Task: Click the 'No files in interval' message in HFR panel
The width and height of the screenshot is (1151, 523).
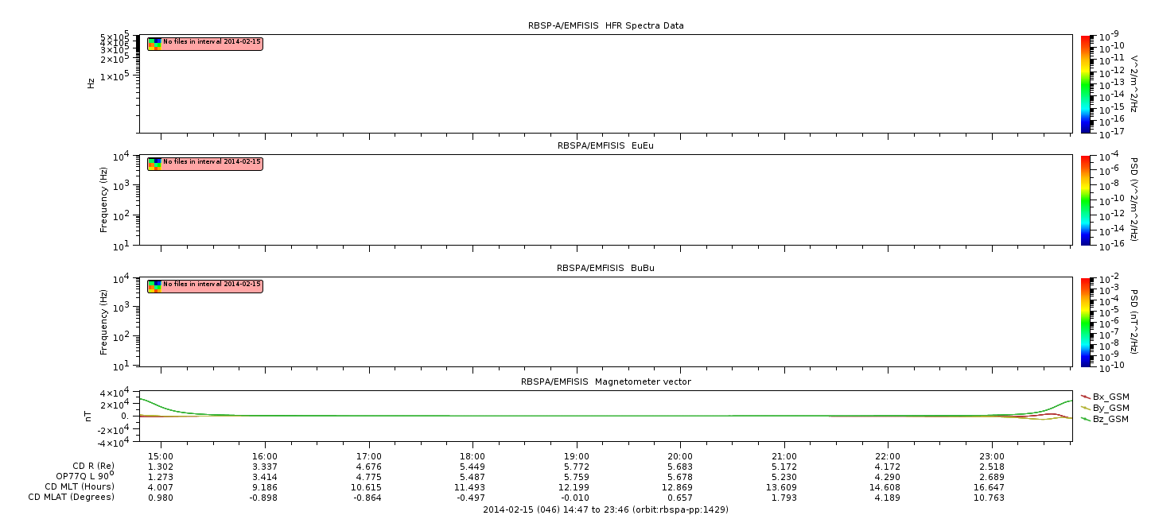Action: click(x=212, y=41)
